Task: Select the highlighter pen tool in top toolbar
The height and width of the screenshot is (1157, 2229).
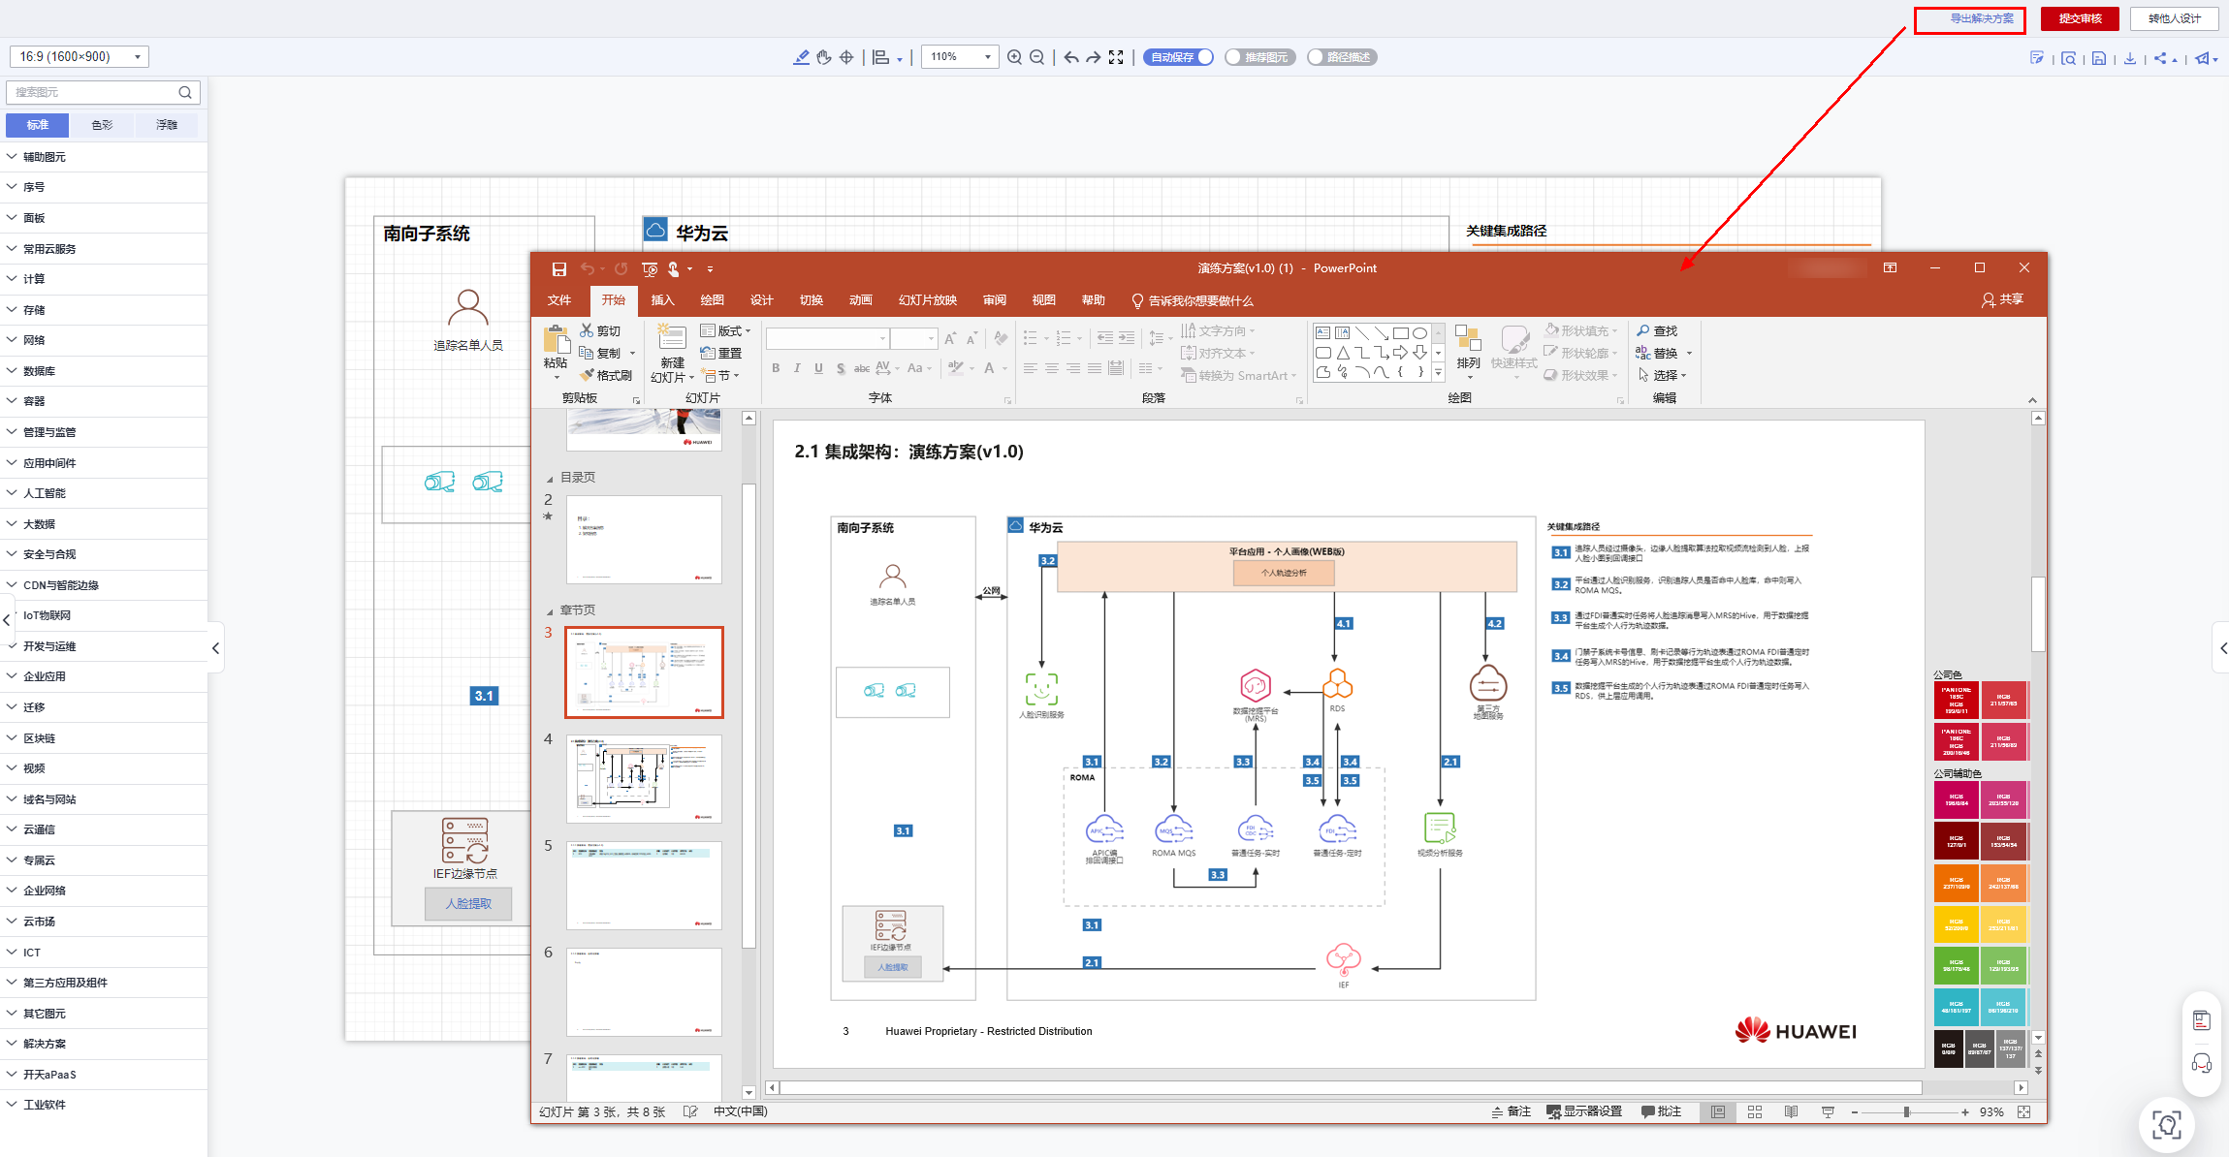Action: pyautogui.click(x=801, y=57)
